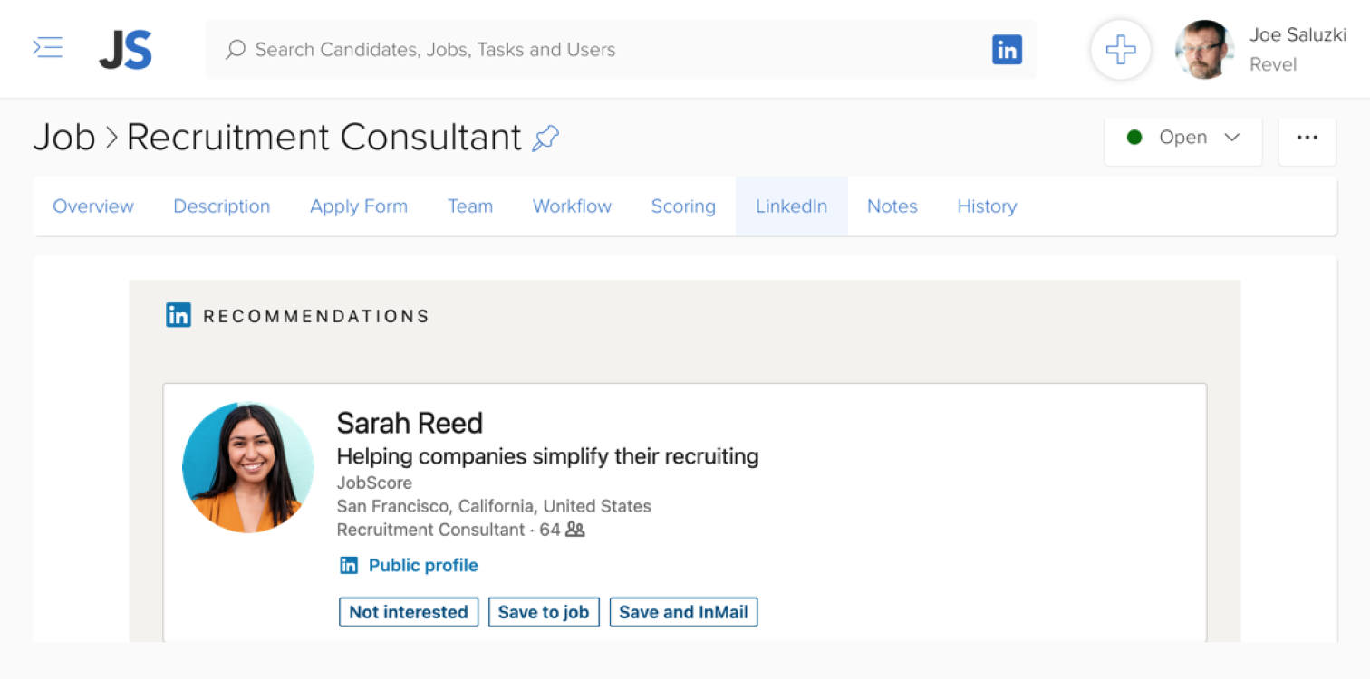Switch to the Overview tab
The height and width of the screenshot is (679, 1370).
click(x=93, y=206)
